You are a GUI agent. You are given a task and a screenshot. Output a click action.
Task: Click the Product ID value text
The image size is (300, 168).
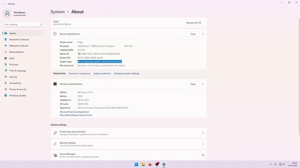click(x=90, y=58)
